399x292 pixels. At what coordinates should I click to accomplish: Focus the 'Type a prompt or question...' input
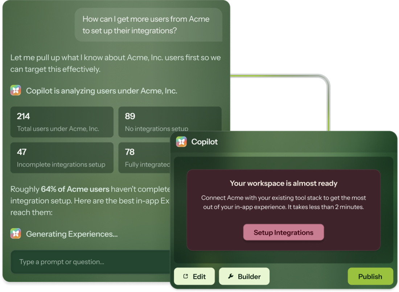(x=90, y=262)
